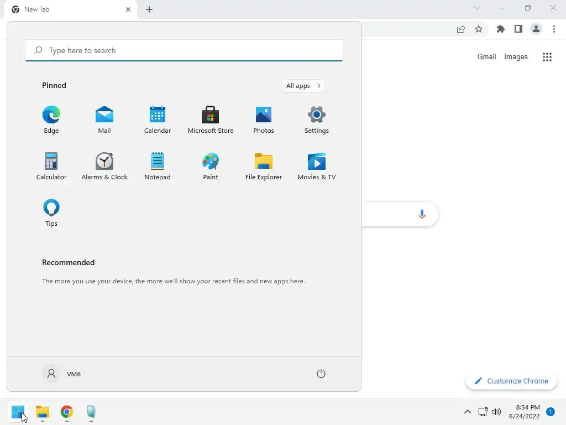Open Chrome's tab search chevron
Image resolution: width=566 pixels, height=425 pixels.
tap(476, 8)
